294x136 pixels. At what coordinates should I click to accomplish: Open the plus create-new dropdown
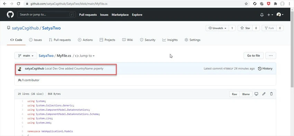tap(270, 15)
